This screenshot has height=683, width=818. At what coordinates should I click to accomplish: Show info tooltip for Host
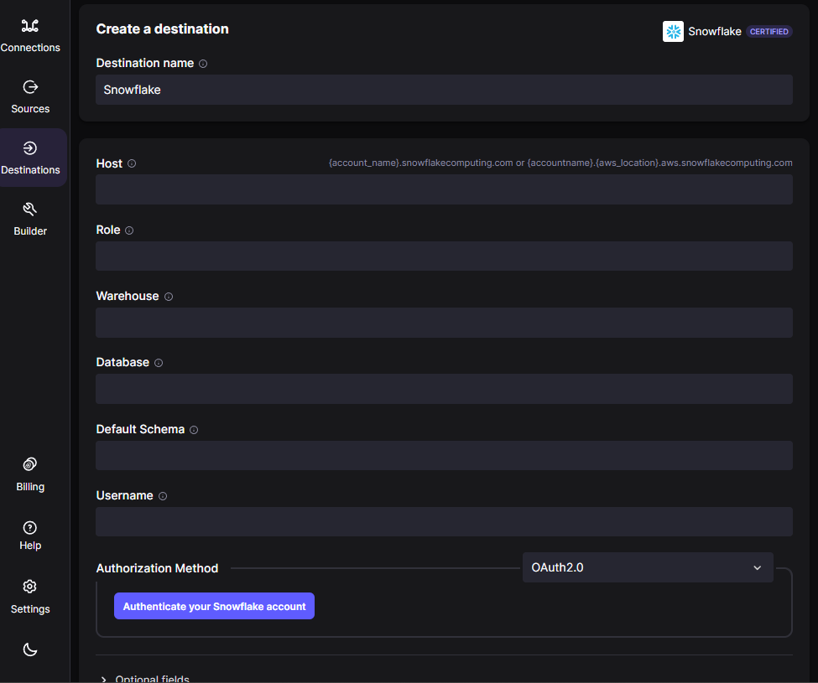pos(132,163)
